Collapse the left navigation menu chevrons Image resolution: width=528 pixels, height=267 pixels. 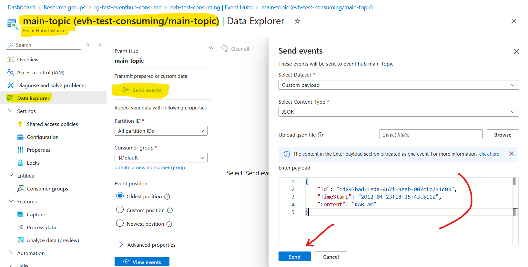(x=100, y=45)
